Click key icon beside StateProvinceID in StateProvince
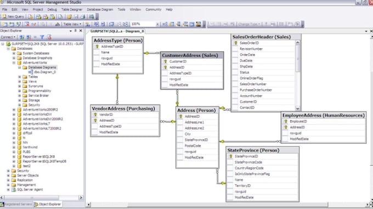 point(230,156)
